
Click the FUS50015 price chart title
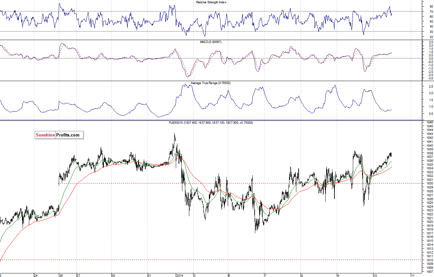pos(211,122)
